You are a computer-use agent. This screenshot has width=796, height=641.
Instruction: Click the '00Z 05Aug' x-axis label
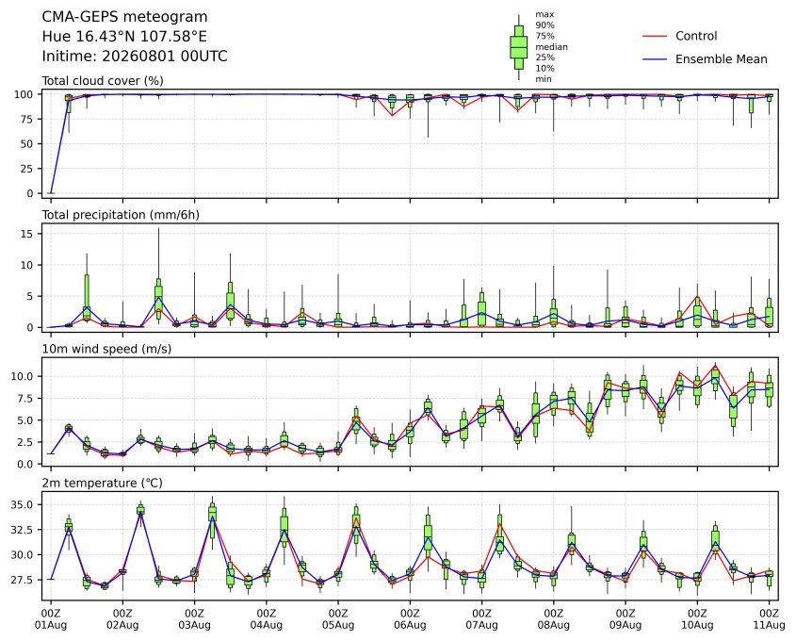tap(338, 619)
